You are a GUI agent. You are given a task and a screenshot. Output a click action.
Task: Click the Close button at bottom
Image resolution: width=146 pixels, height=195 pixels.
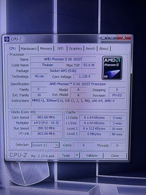115,156
